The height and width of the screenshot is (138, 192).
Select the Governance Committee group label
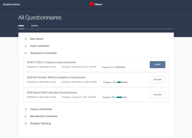[x=43, y=53]
